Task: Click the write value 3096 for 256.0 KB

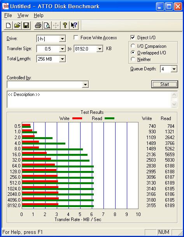Action: tap(151, 177)
